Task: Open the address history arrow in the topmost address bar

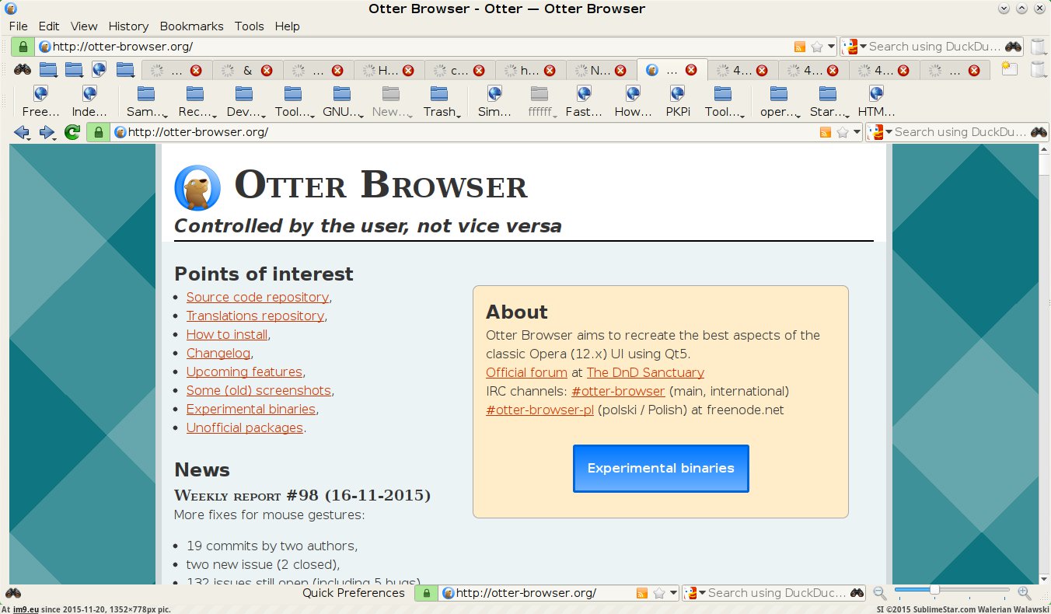Action: [831, 47]
